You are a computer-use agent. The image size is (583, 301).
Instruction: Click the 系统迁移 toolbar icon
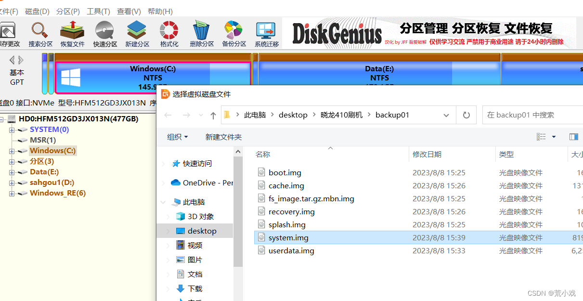coord(266,30)
